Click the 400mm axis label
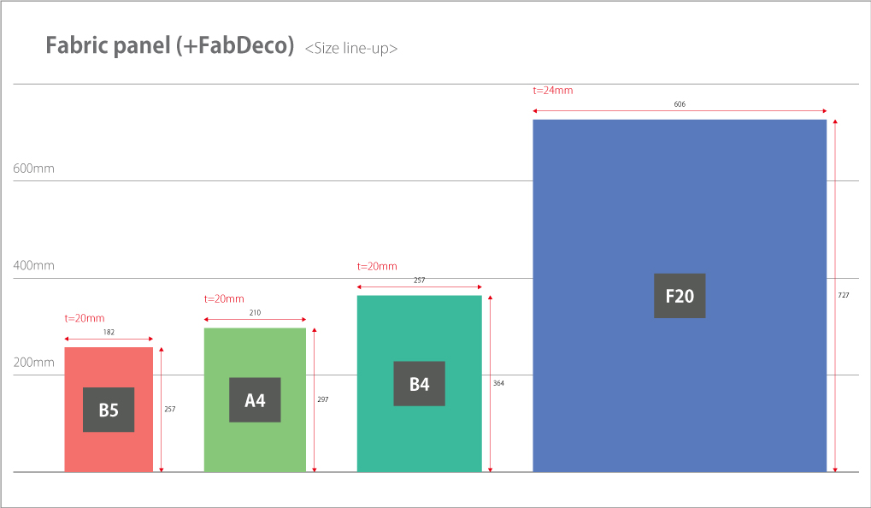 (x=33, y=266)
